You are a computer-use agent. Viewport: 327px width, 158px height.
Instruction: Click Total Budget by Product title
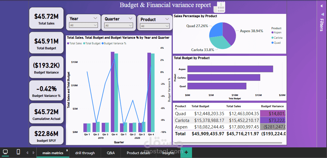[192, 58]
